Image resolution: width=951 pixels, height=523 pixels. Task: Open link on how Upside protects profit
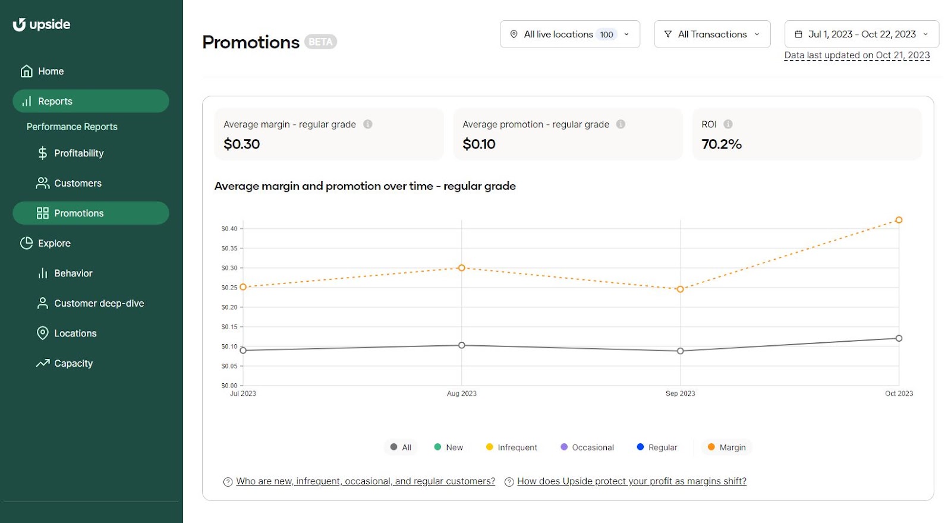(x=631, y=481)
